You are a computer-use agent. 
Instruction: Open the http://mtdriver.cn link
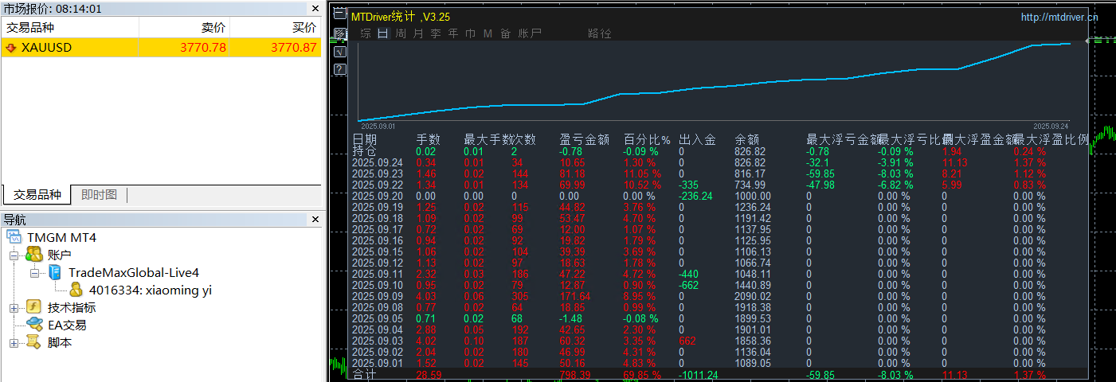click(x=1059, y=17)
